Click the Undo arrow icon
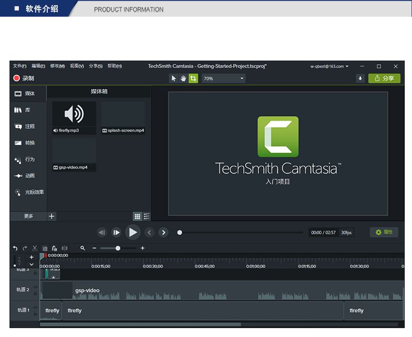 (x=15, y=248)
